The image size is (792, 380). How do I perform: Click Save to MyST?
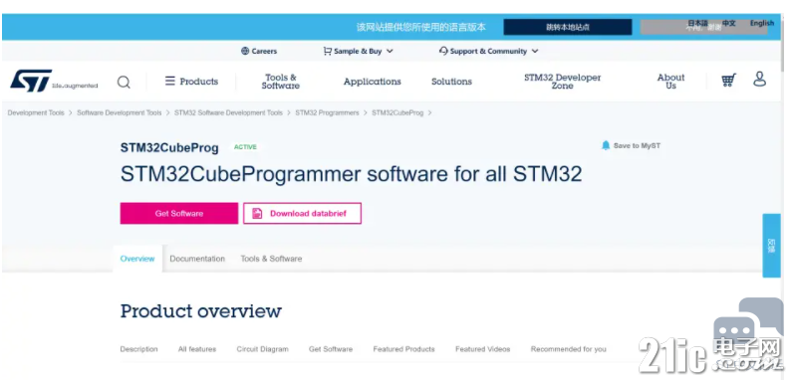tap(631, 145)
